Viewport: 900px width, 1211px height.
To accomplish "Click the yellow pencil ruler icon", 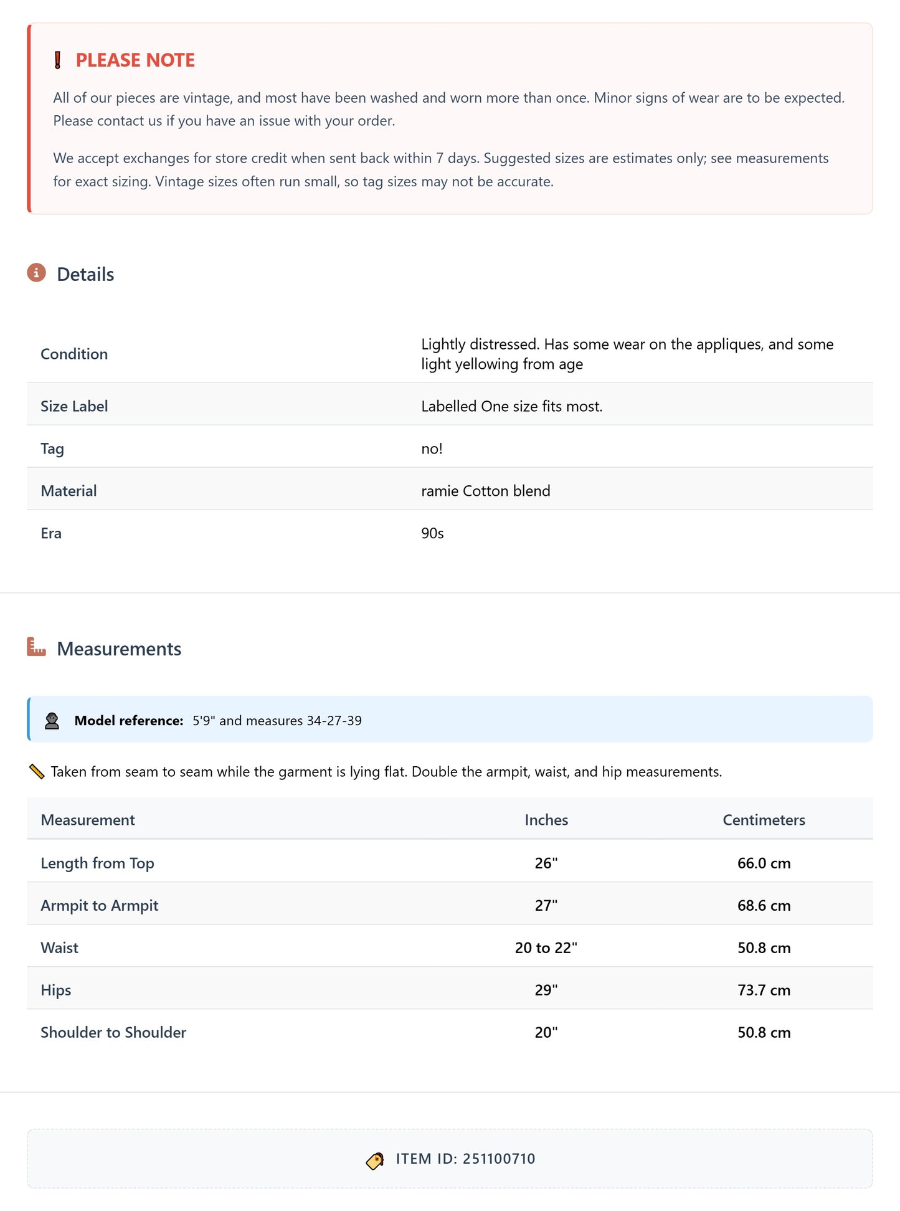I will 37,772.
